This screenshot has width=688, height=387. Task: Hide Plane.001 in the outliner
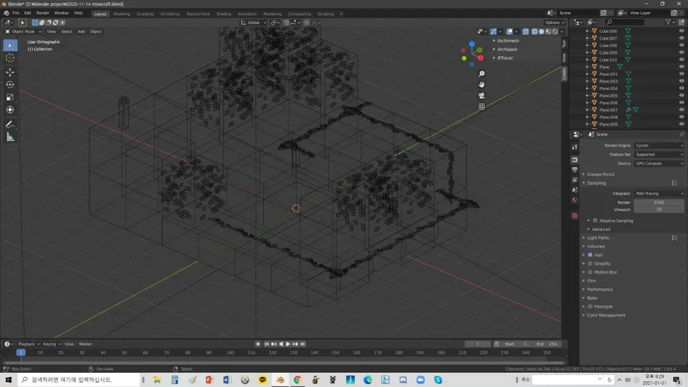pyautogui.click(x=681, y=74)
